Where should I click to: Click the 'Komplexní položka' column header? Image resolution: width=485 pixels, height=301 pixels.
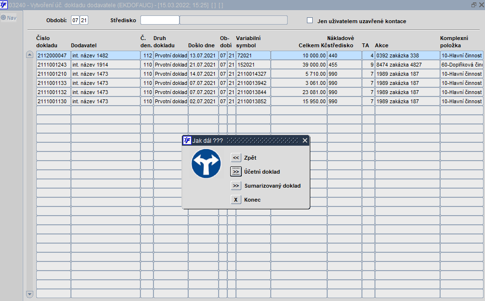point(454,41)
